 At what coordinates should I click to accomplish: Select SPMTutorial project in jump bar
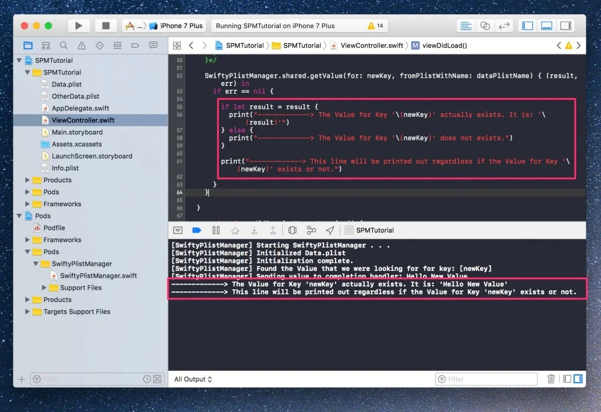click(239, 45)
